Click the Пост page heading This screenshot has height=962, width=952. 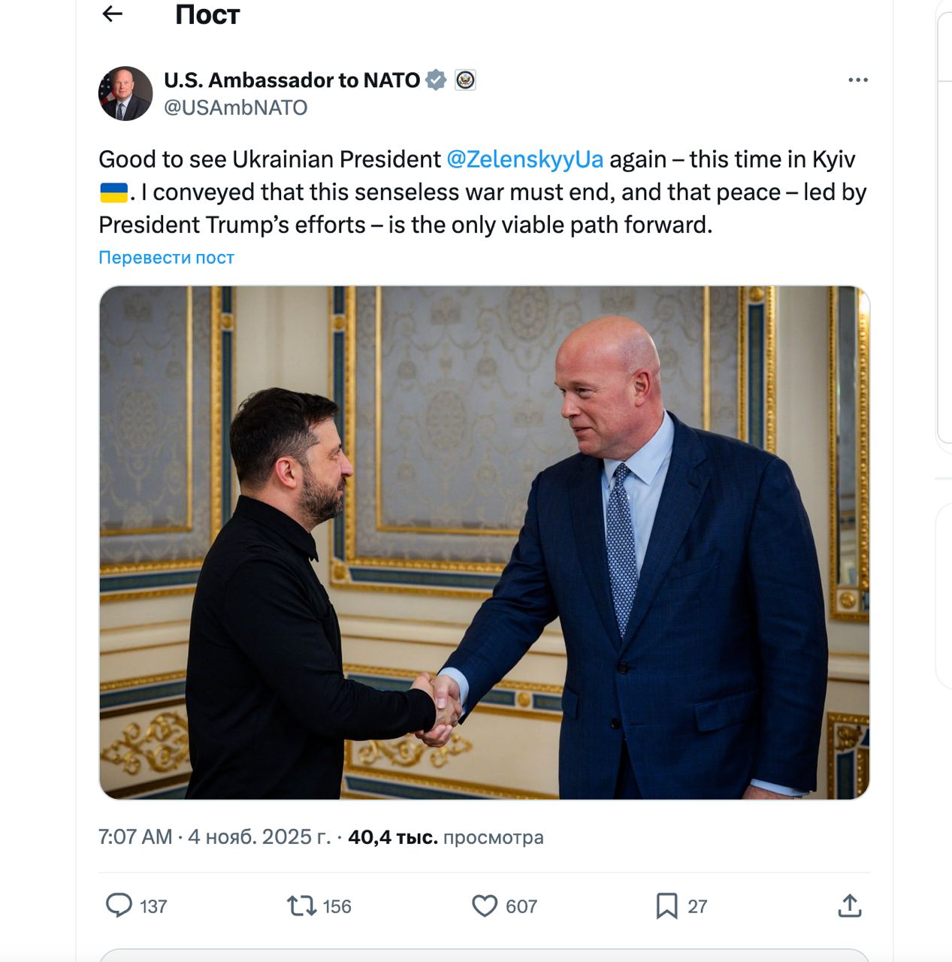(x=207, y=14)
